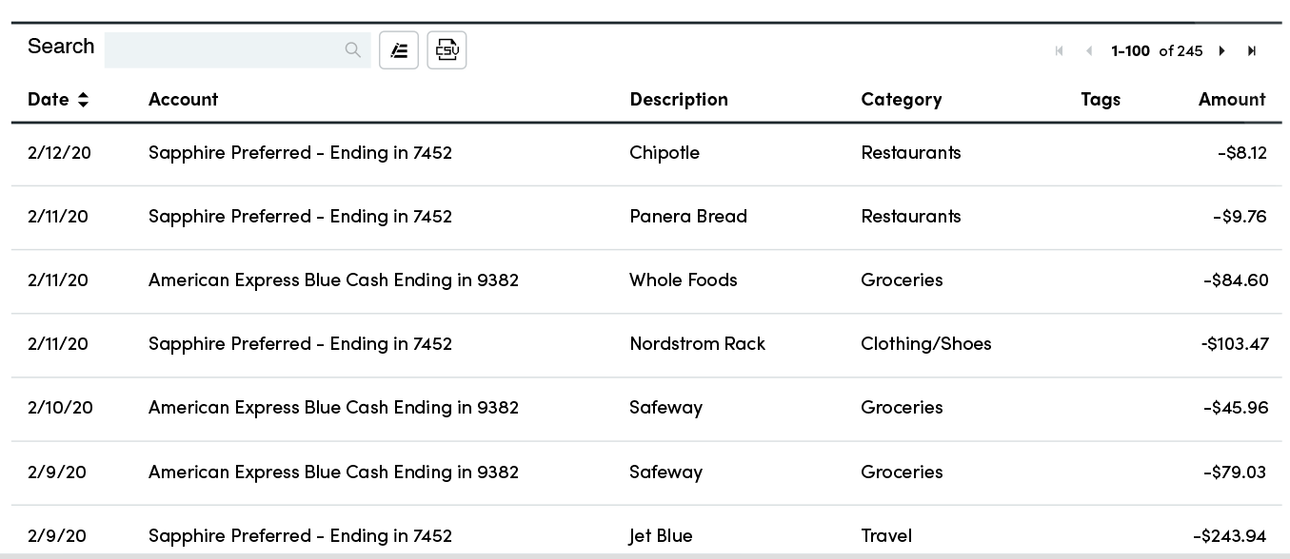The width and height of the screenshot is (1290, 559).
Task: Click the Description column header
Action: tap(678, 100)
